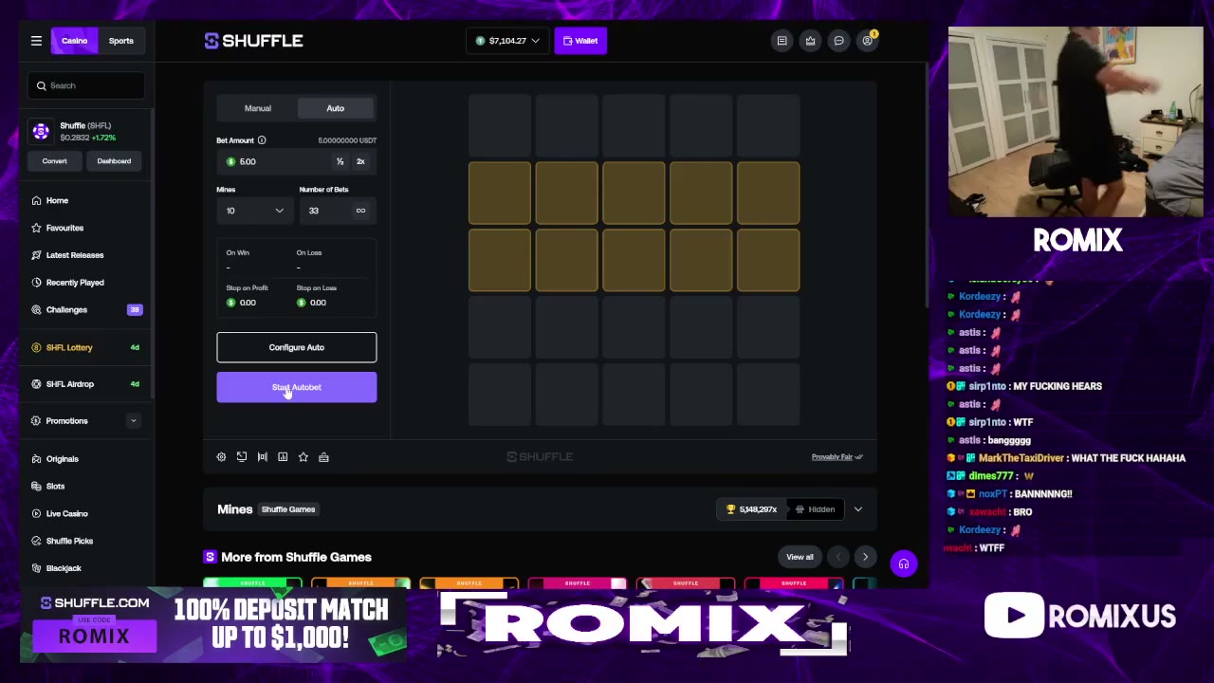1214x683 pixels.
Task: Open the user profile icon with notification
Action: [x=868, y=41]
